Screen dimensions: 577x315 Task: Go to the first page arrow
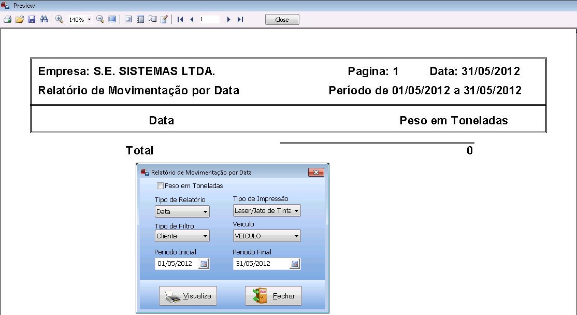[x=180, y=20]
